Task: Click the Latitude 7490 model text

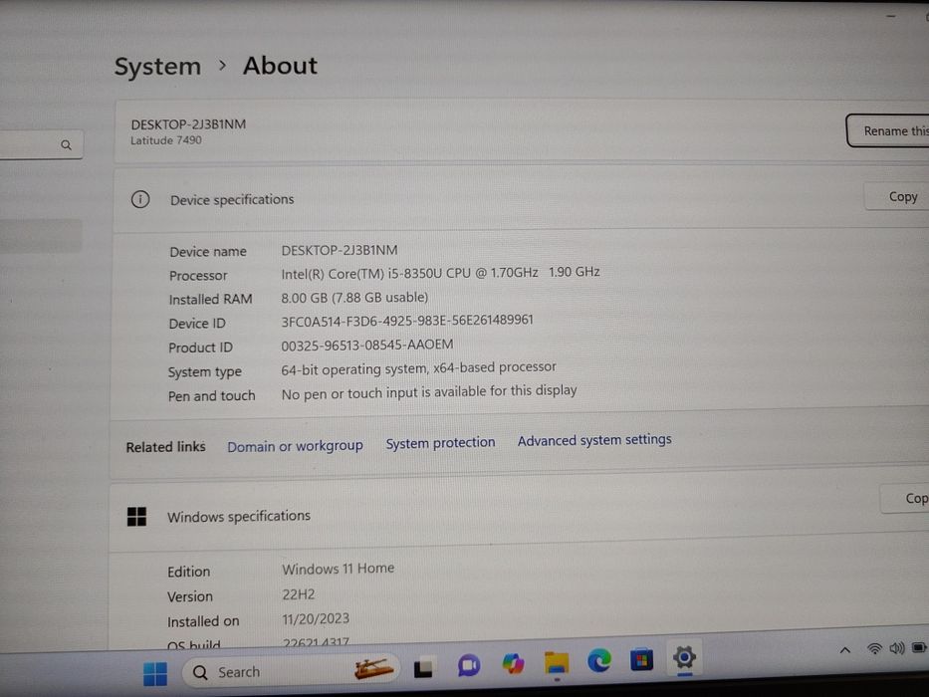Action: pos(166,140)
